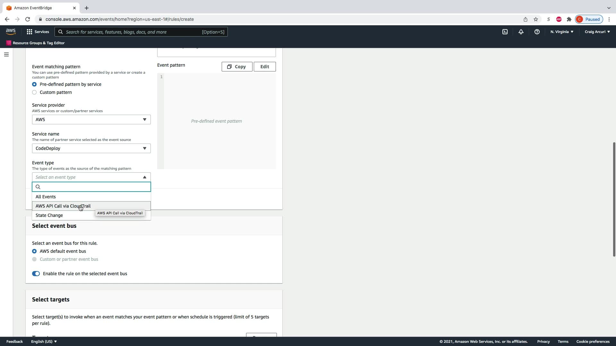616x346 pixels.
Task: Choose AWS API Call via CloudTrail option
Action: coord(63,206)
